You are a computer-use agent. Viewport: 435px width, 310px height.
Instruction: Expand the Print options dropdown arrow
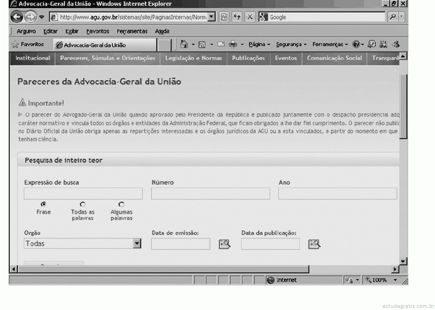coord(242,44)
